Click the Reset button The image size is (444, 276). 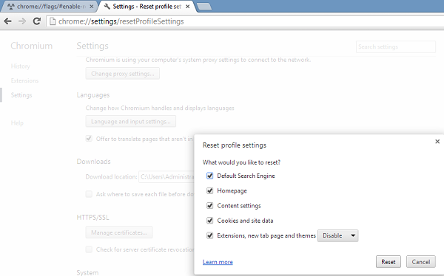(388, 262)
